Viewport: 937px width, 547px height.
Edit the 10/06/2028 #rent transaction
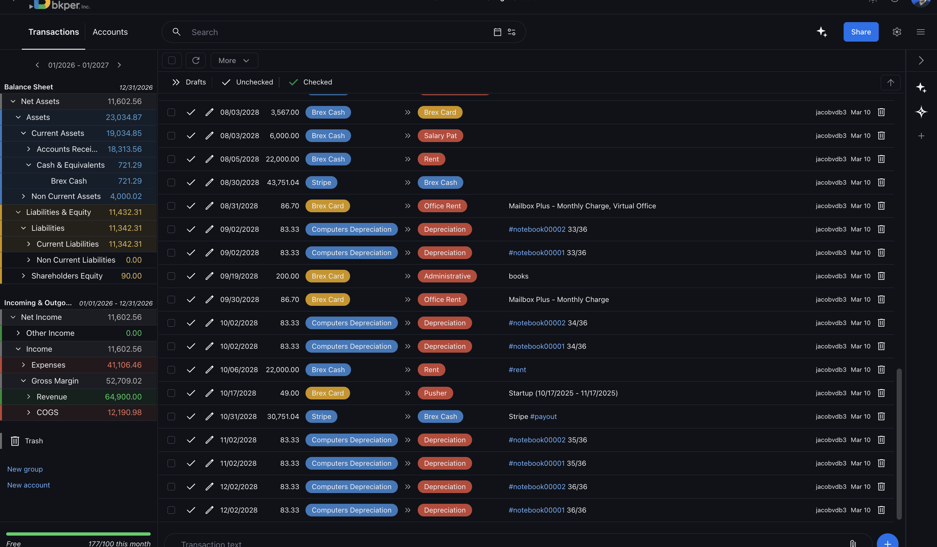209,370
